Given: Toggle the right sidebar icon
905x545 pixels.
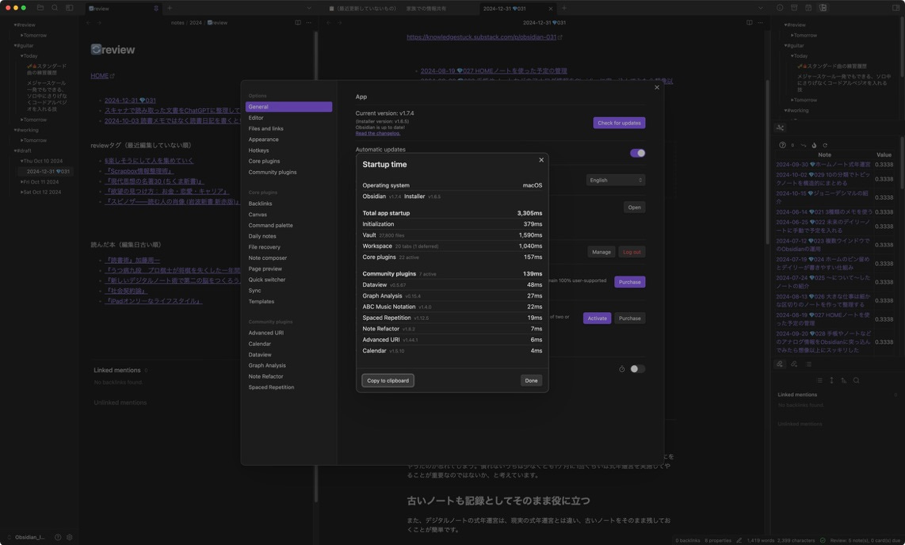Looking at the screenshot, I should tap(895, 8).
